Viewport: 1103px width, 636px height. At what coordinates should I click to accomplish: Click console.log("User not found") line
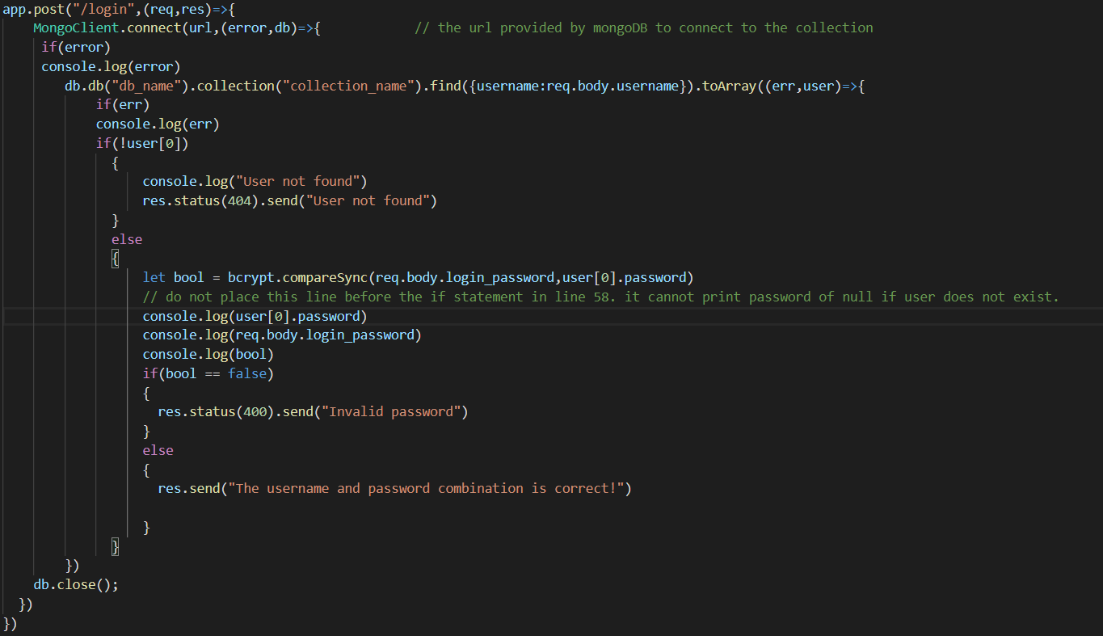[x=255, y=181]
